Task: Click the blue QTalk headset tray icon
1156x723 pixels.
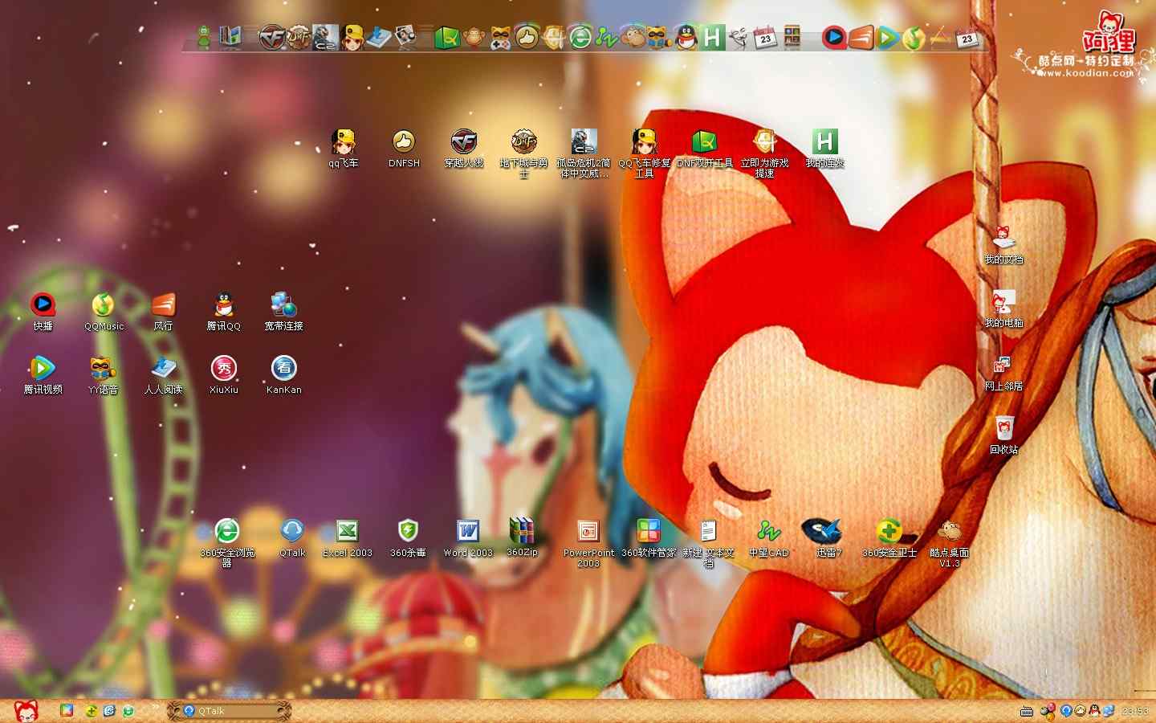Action: coord(1066,711)
